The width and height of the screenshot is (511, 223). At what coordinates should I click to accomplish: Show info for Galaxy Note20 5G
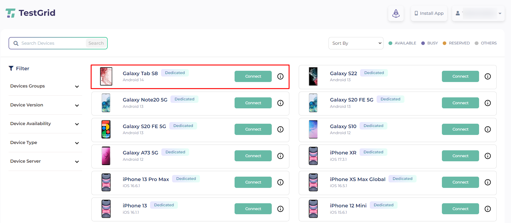280,103
